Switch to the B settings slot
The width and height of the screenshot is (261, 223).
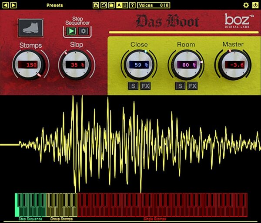click(125, 5)
